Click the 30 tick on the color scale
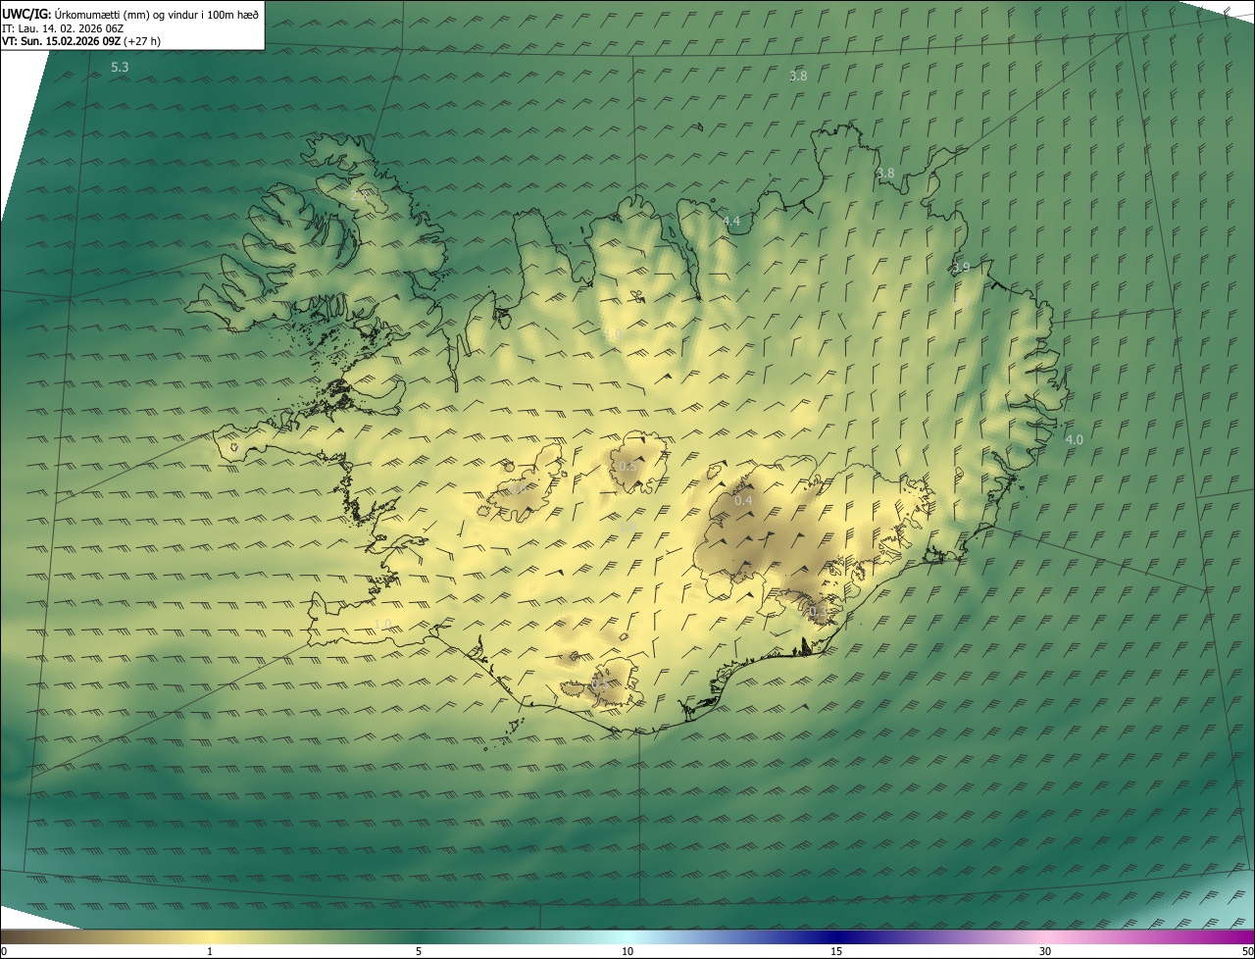Image resolution: width=1255 pixels, height=959 pixels. point(1045,951)
